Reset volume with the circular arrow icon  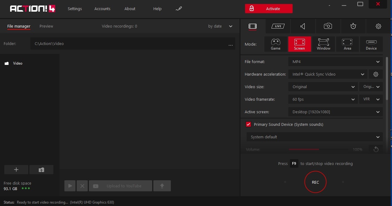point(376,149)
